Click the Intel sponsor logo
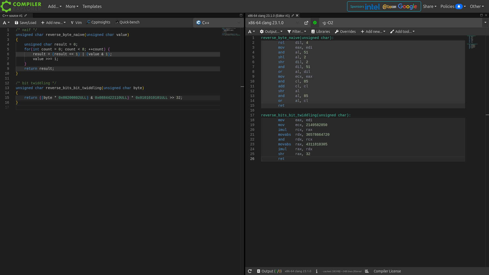The height and width of the screenshot is (275, 489). click(372, 7)
